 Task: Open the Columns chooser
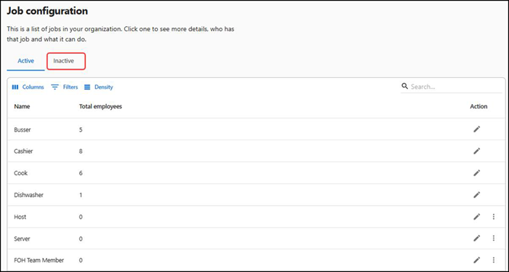click(x=28, y=87)
